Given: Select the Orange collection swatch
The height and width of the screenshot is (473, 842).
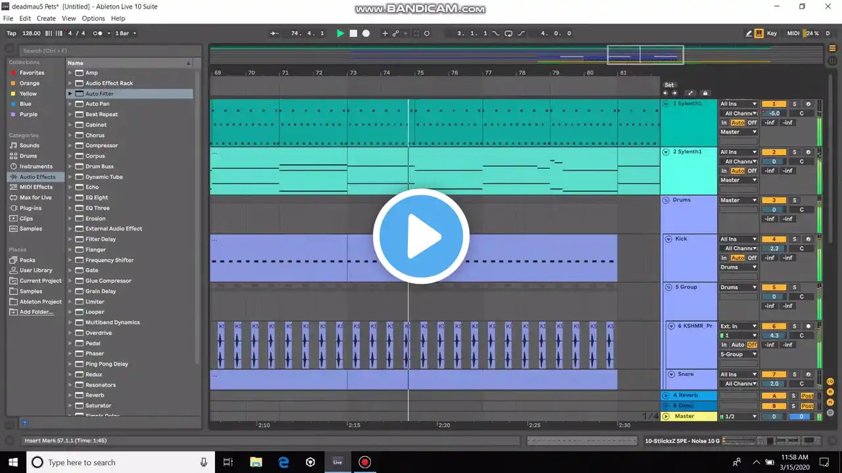Looking at the screenshot, I should pos(12,83).
